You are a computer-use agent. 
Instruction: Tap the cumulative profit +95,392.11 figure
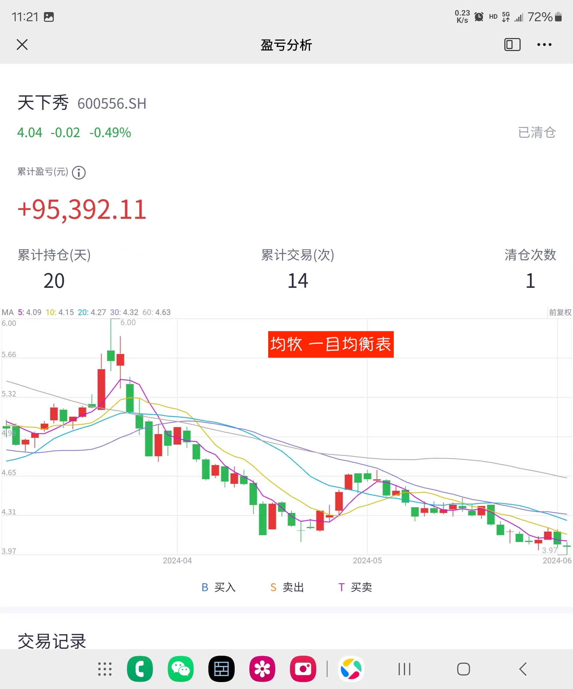click(x=81, y=209)
